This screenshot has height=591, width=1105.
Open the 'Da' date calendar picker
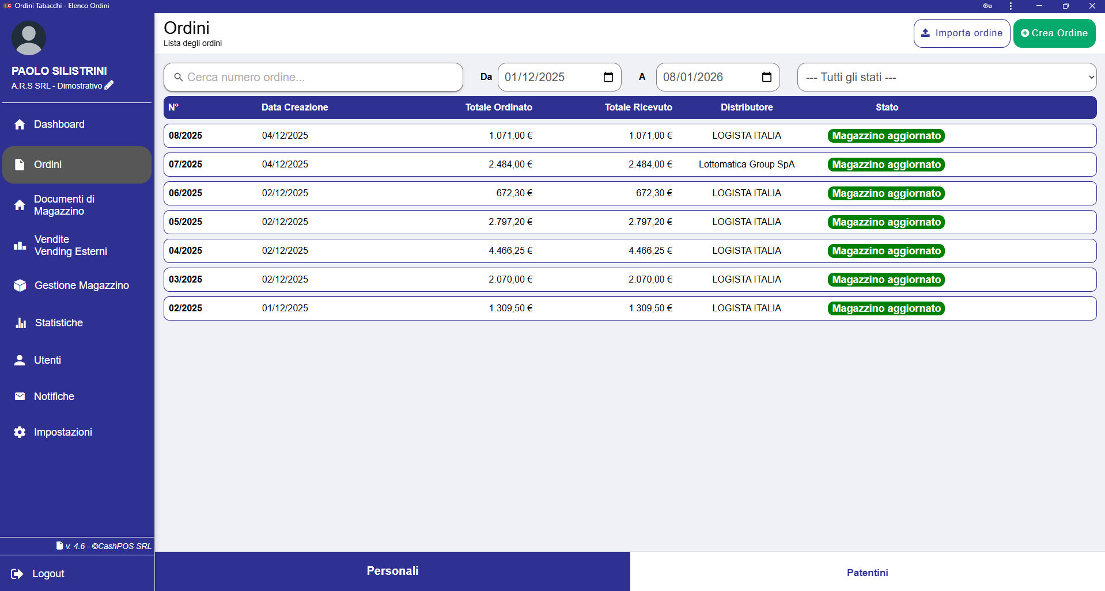coord(608,77)
